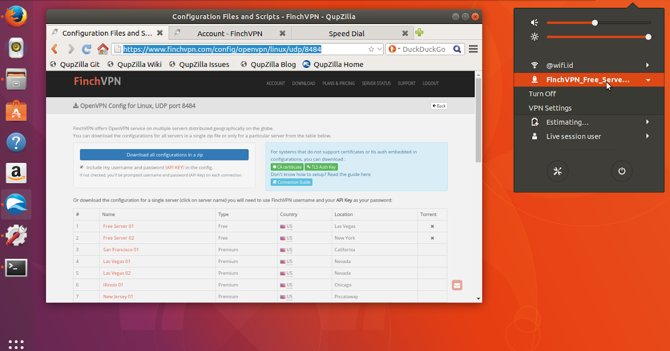This screenshot has width=670, height=351.
Task: Run search with magnifier icon
Action: (x=457, y=49)
